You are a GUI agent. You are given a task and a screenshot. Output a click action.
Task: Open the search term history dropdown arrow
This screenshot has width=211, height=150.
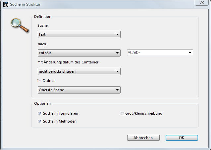[x=190, y=53]
